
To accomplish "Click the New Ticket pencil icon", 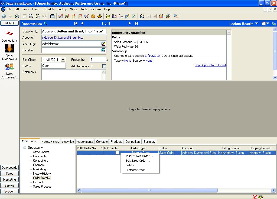I will pos(87,16).
